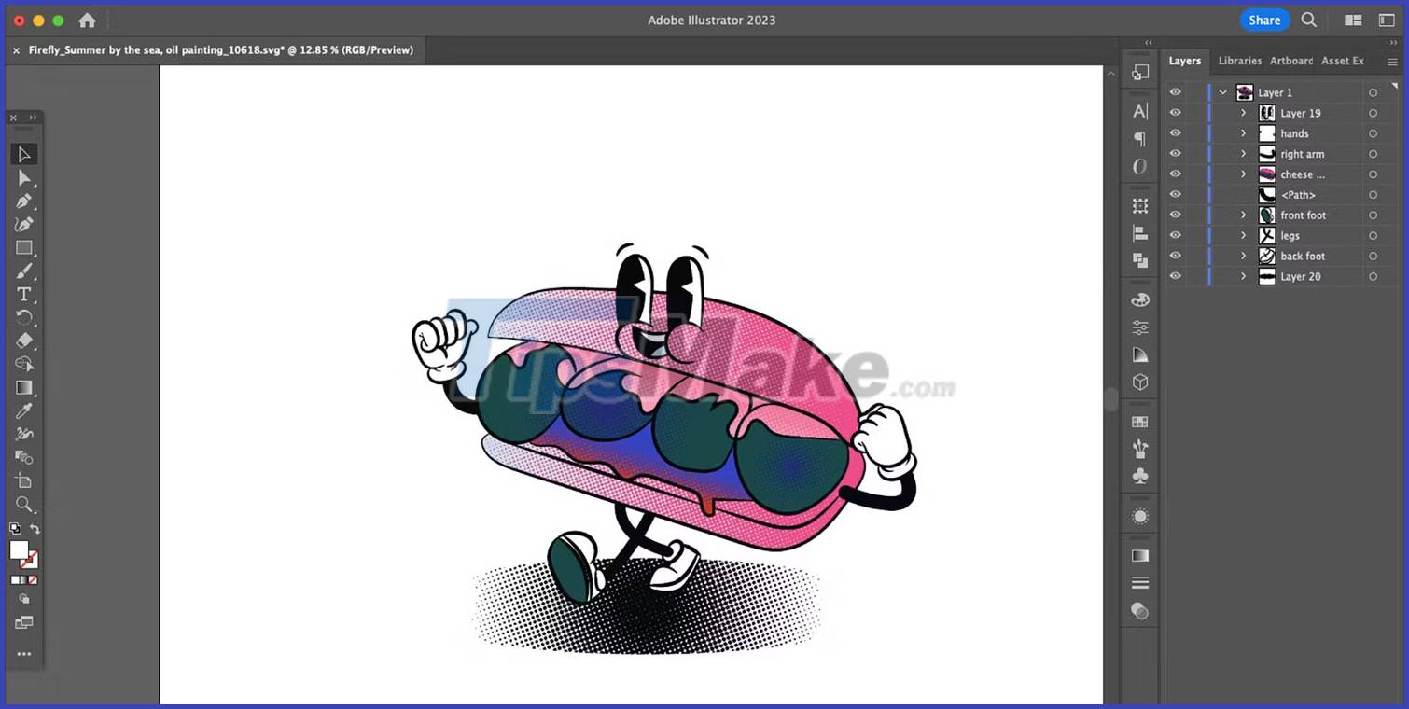The width and height of the screenshot is (1409, 709).
Task: Expand the right arm layer contents
Action: 1242,153
